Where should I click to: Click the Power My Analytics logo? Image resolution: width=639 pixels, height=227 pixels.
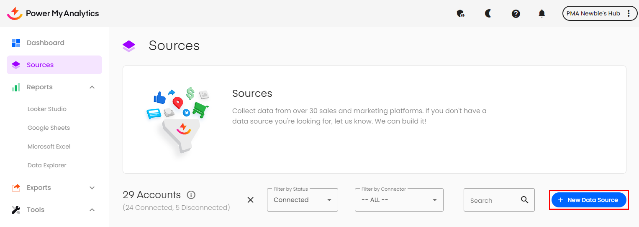53,13
